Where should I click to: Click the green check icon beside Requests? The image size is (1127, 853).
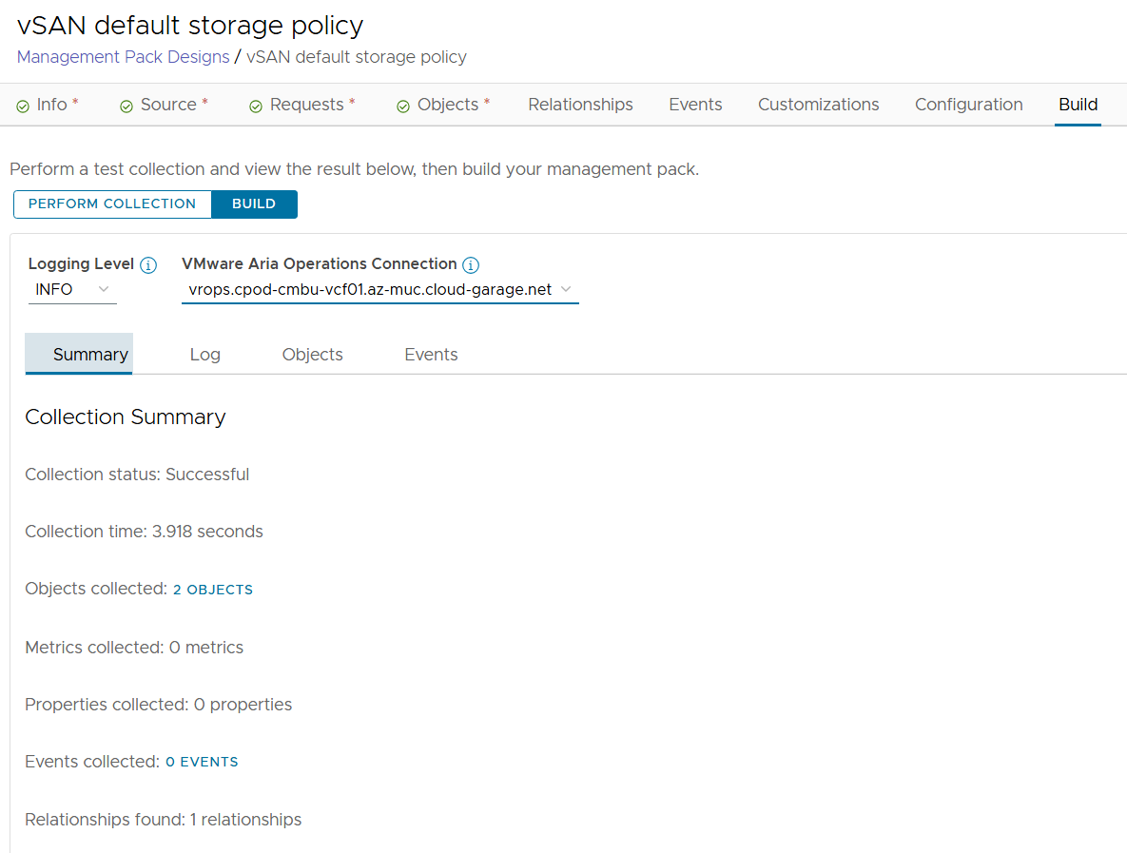tap(256, 107)
